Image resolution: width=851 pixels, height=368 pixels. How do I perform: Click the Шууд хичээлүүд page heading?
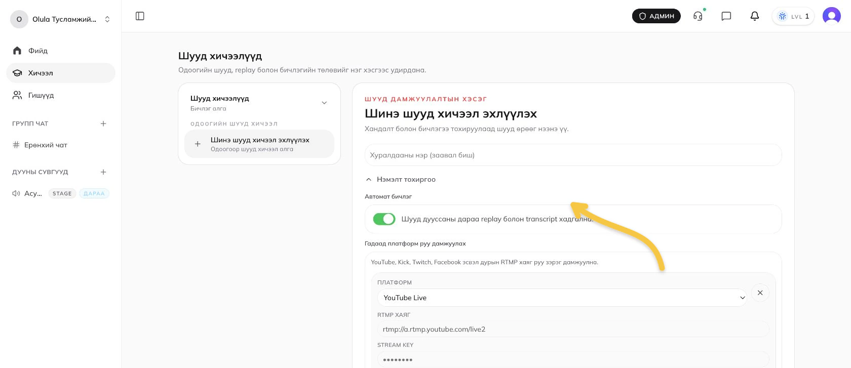point(220,56)
